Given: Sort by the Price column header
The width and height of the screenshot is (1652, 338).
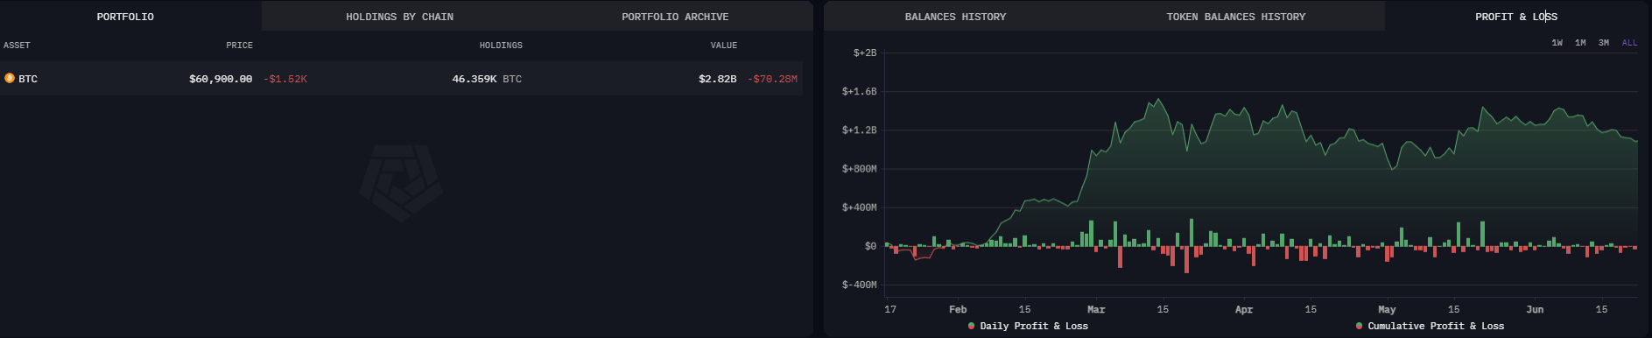Looking at the screenshot, I should 239,46.
